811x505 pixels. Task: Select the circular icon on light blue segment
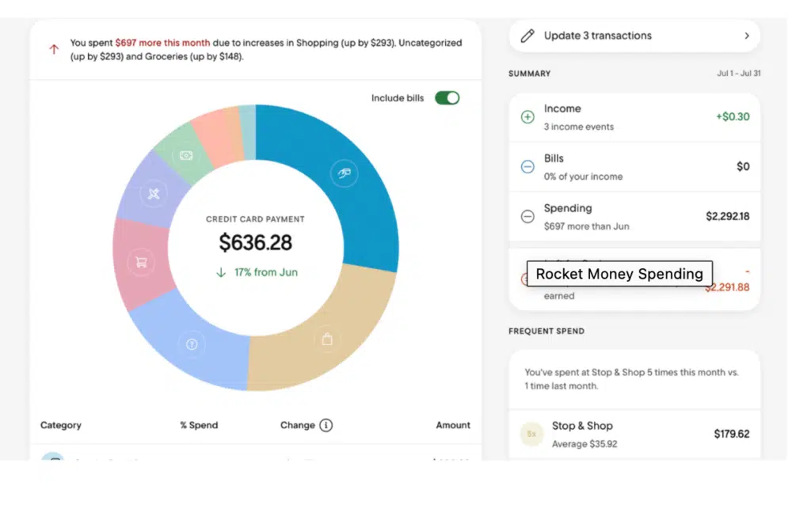click(x=191, y=344)
